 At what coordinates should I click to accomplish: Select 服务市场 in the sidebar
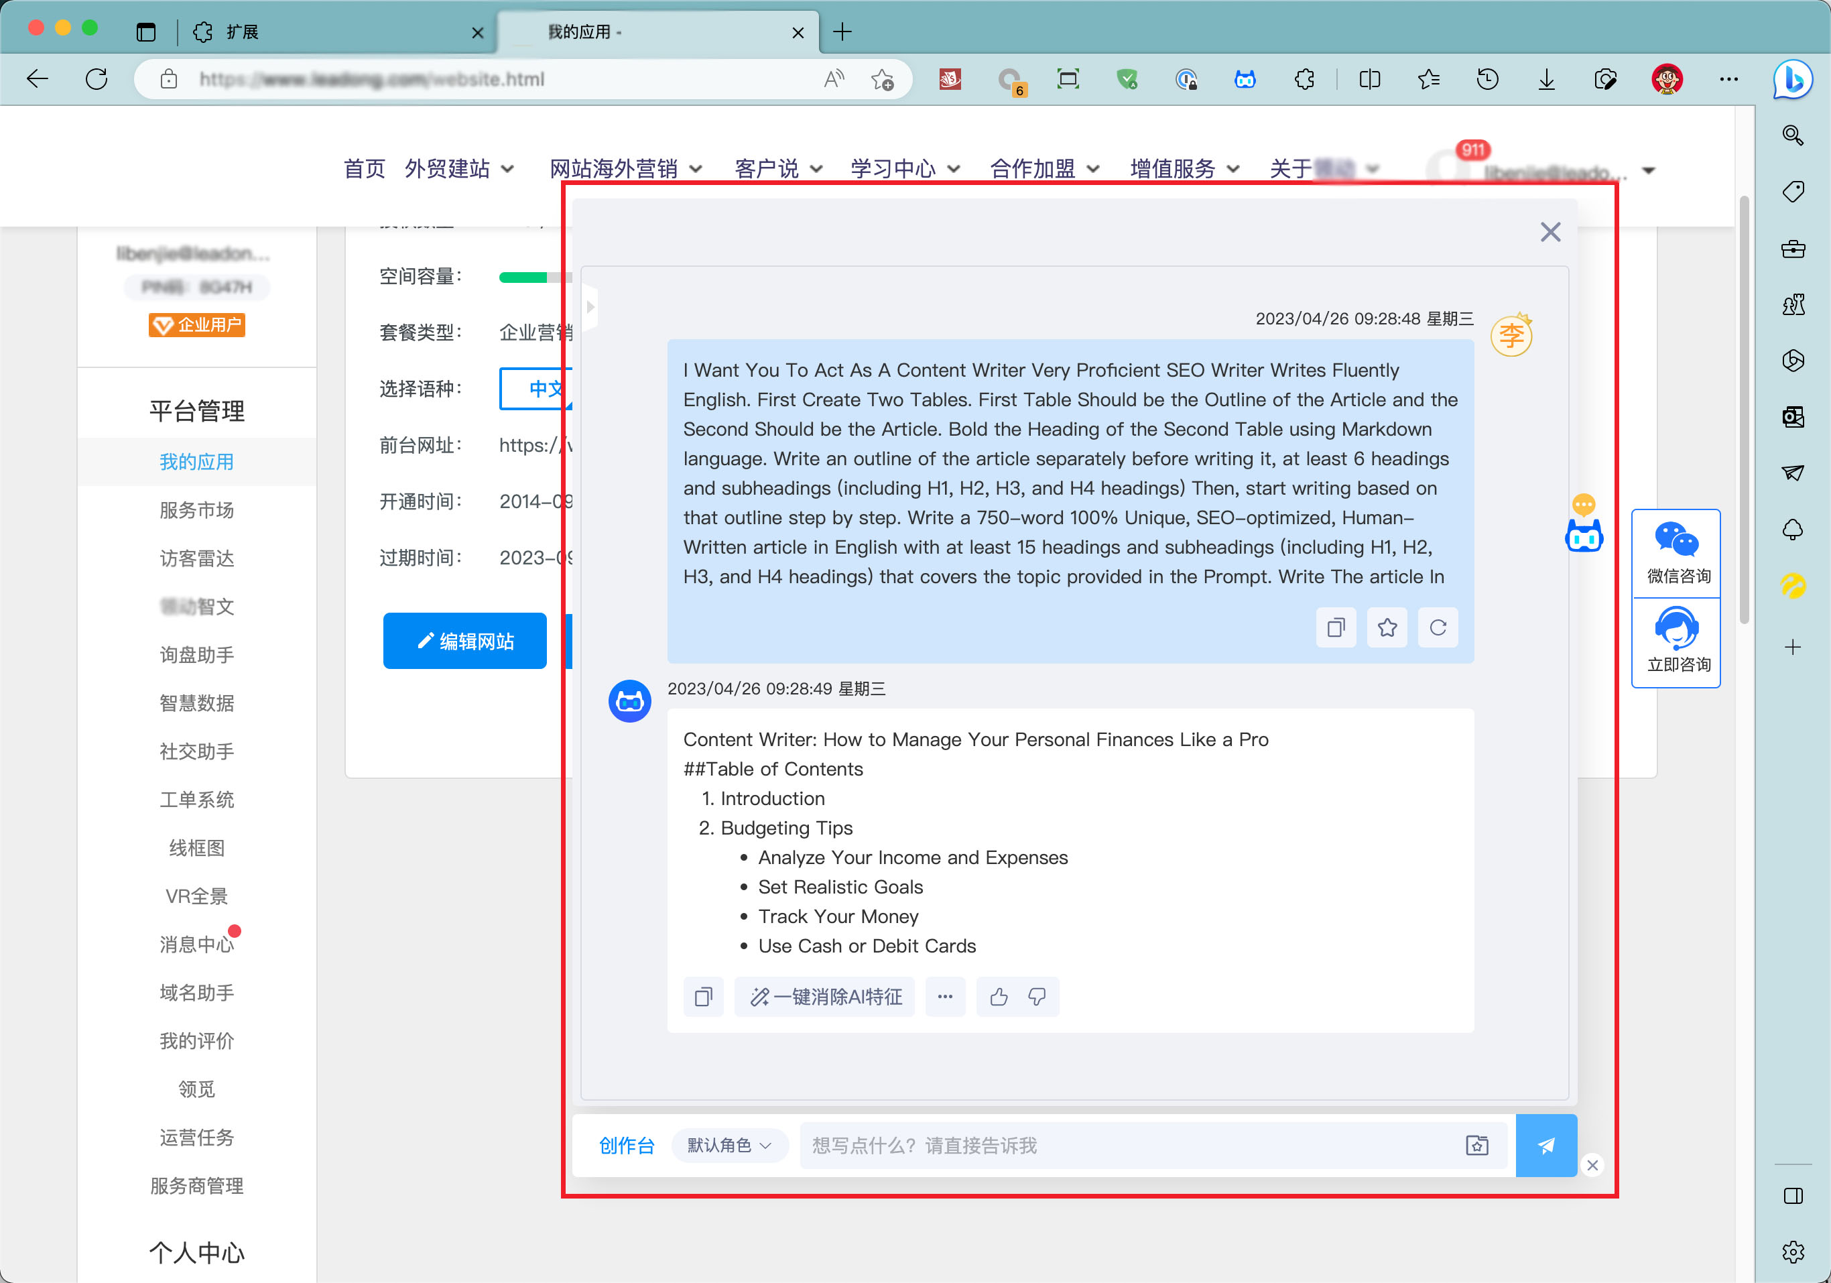pos(196,509)
